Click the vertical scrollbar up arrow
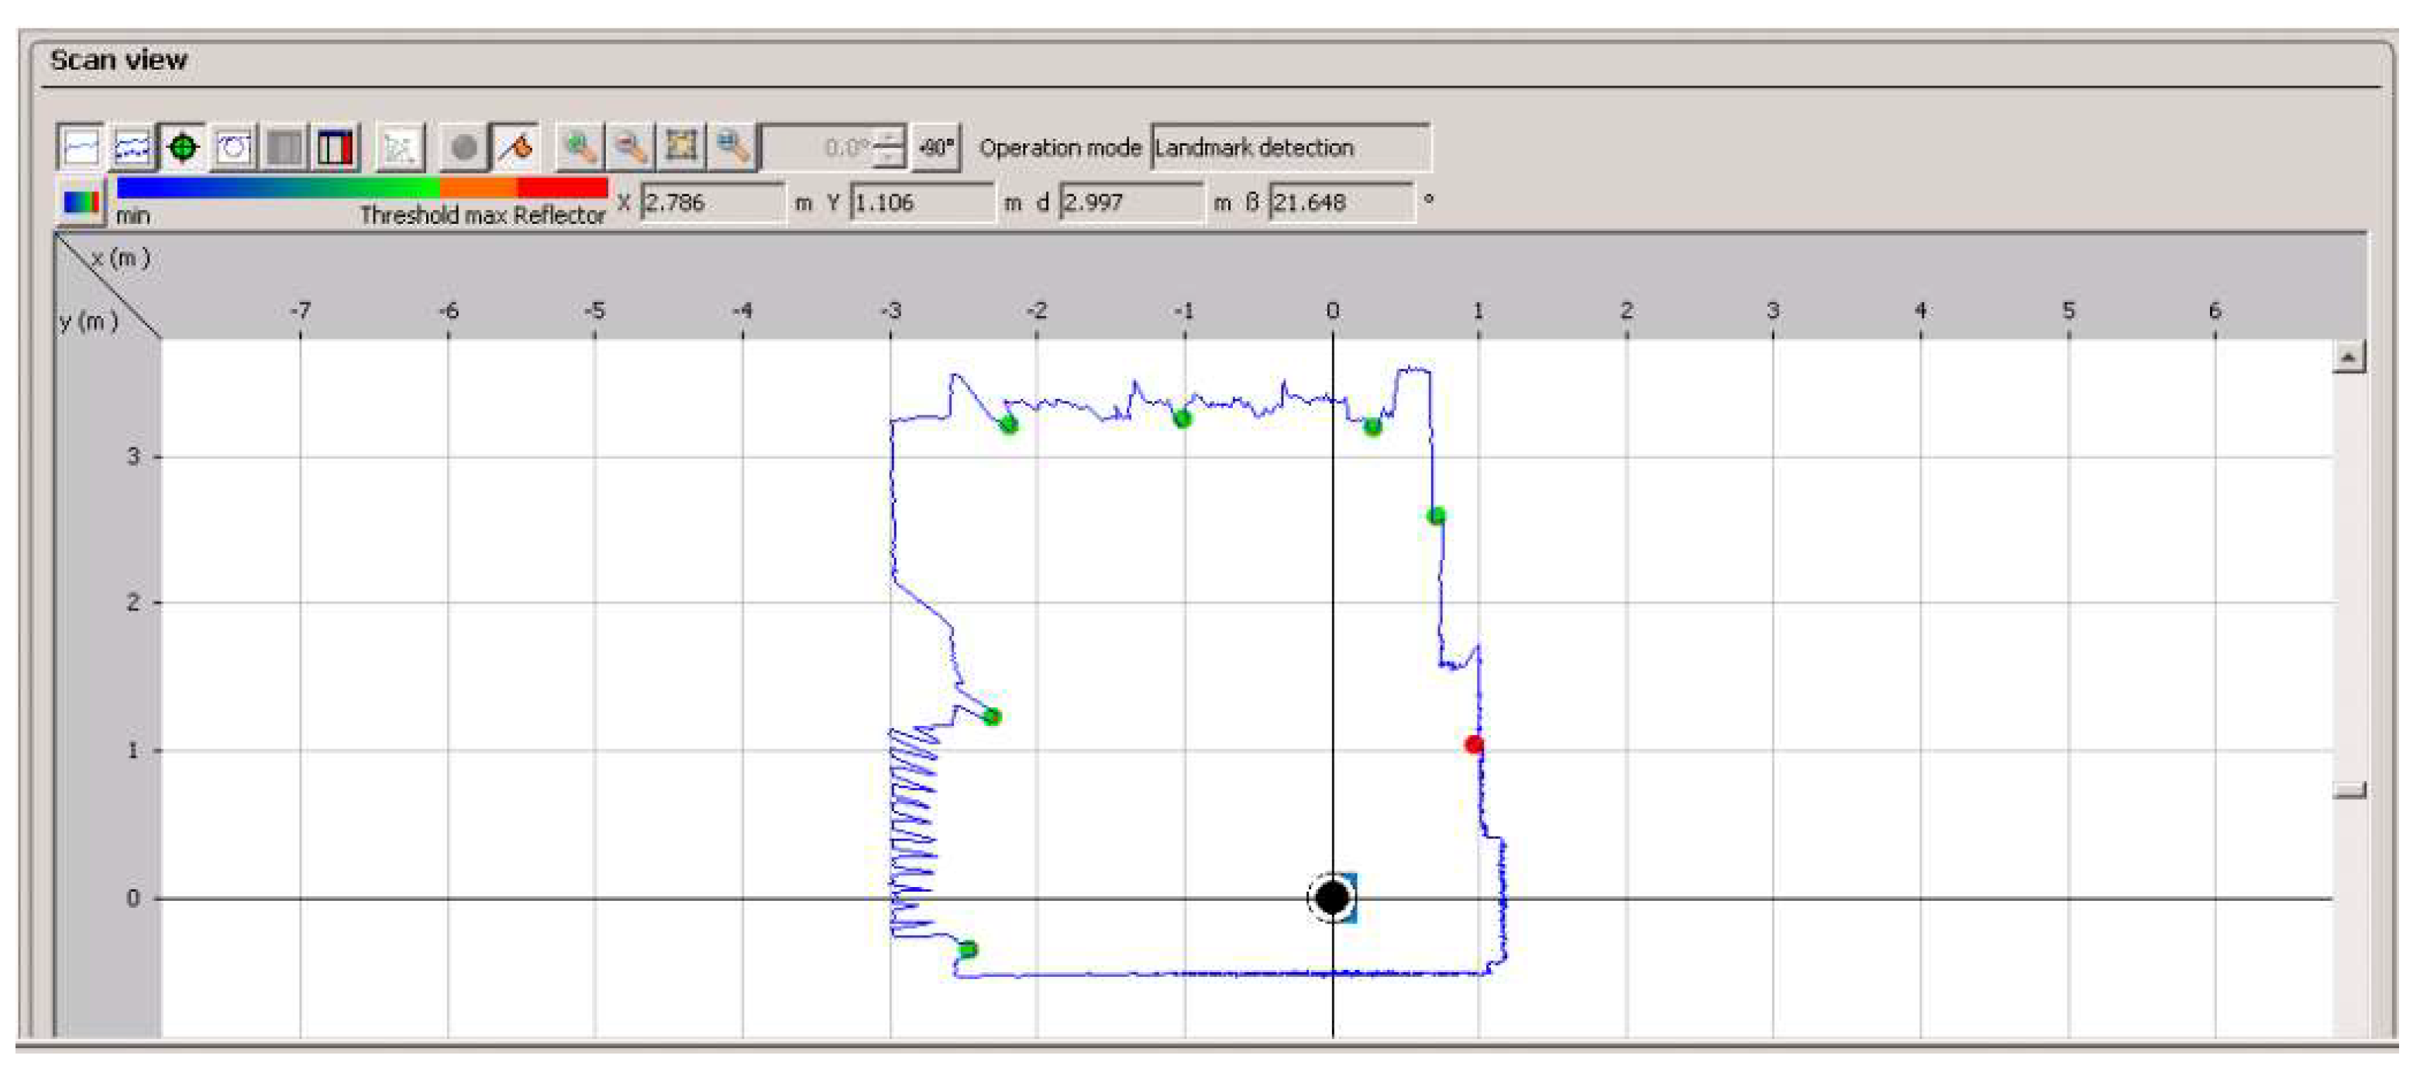The image size is (2420, 1076). [2348, 357]
